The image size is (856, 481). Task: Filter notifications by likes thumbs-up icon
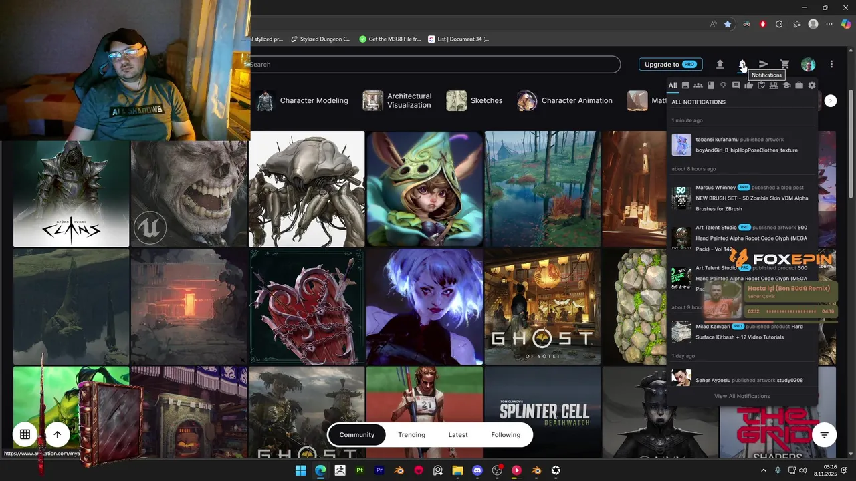pyautogui.click(x=748, y=86)
